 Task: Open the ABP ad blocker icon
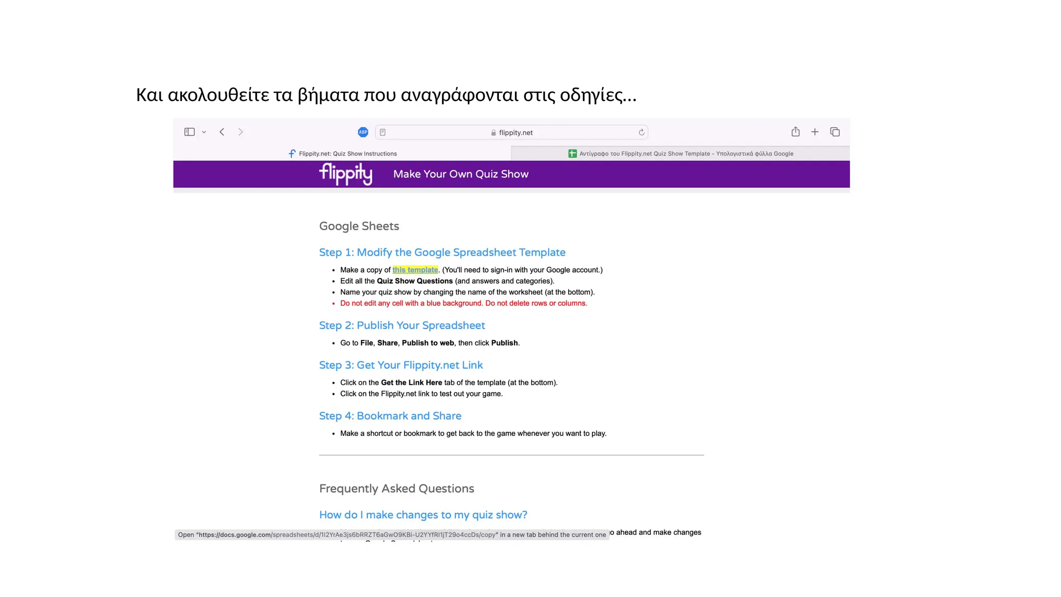pyautogui.click(x=363, y=132)
